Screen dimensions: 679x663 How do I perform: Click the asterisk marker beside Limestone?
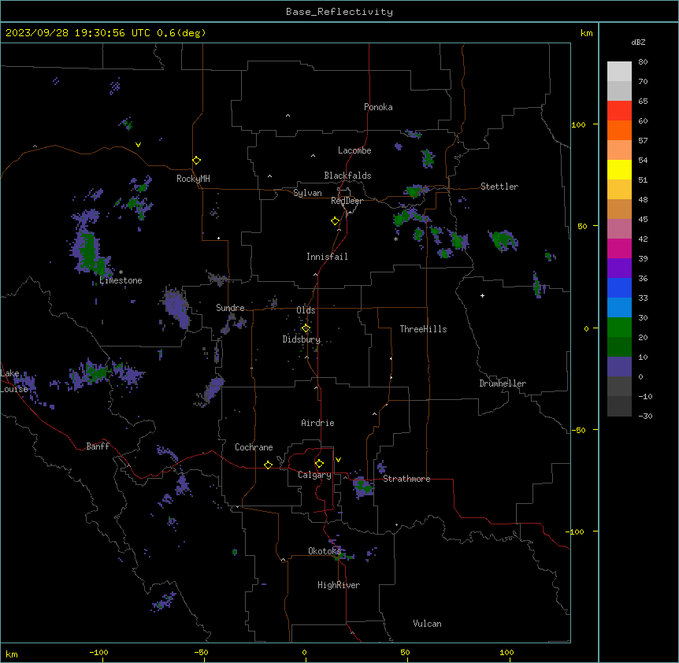tap(121, 272)
